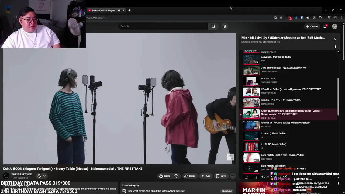Focus the YouTube search field
Viewport: 345px width, 194px height.
point(163,26)
